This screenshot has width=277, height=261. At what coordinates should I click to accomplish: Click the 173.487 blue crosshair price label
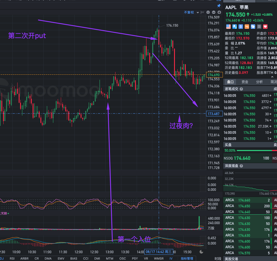pos(214,114)
